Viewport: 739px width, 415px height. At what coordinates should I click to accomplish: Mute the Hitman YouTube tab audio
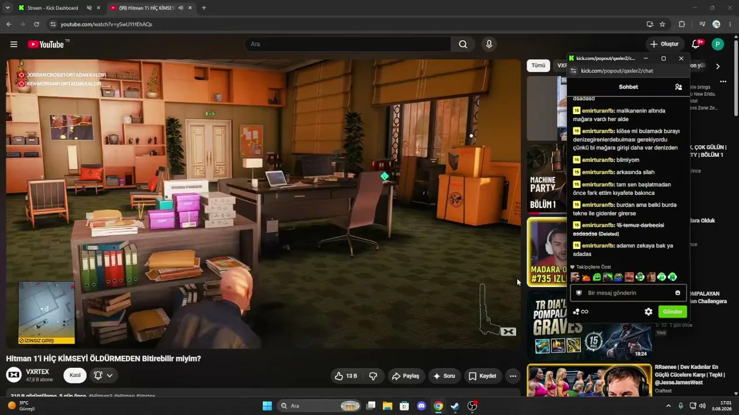coord(181,8)
